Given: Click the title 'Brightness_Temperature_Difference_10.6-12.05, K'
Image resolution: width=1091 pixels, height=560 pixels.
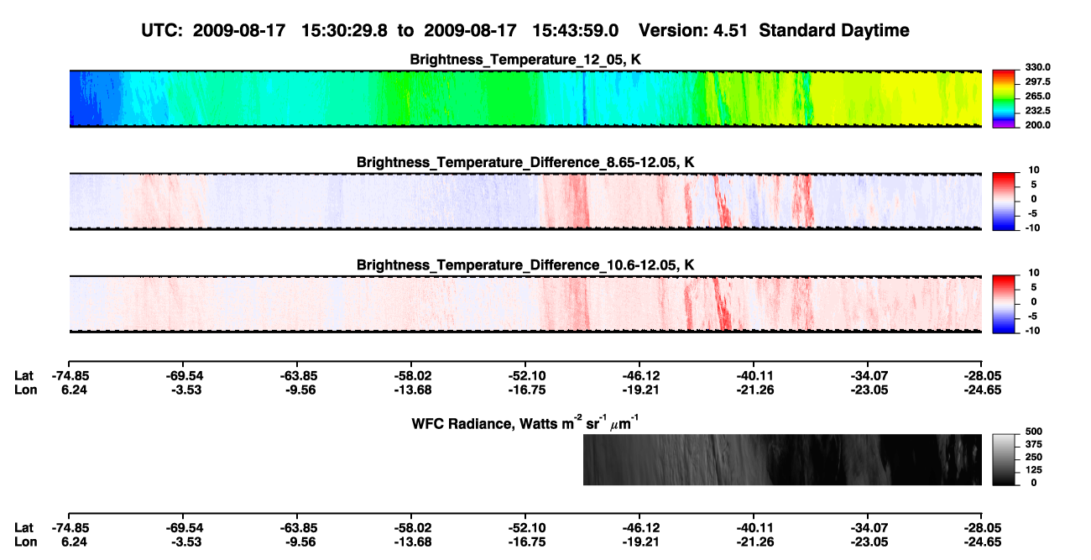Looking at the screenshot, I should click(x=525, y=264).
